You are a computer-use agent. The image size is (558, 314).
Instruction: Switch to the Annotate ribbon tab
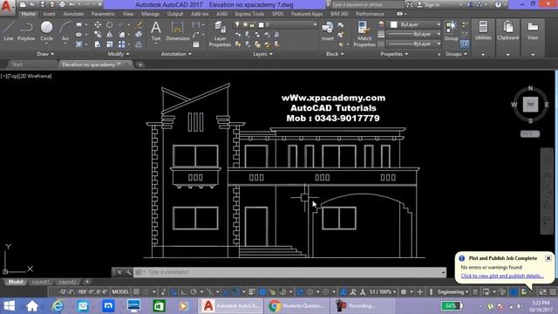pos(73,14)
